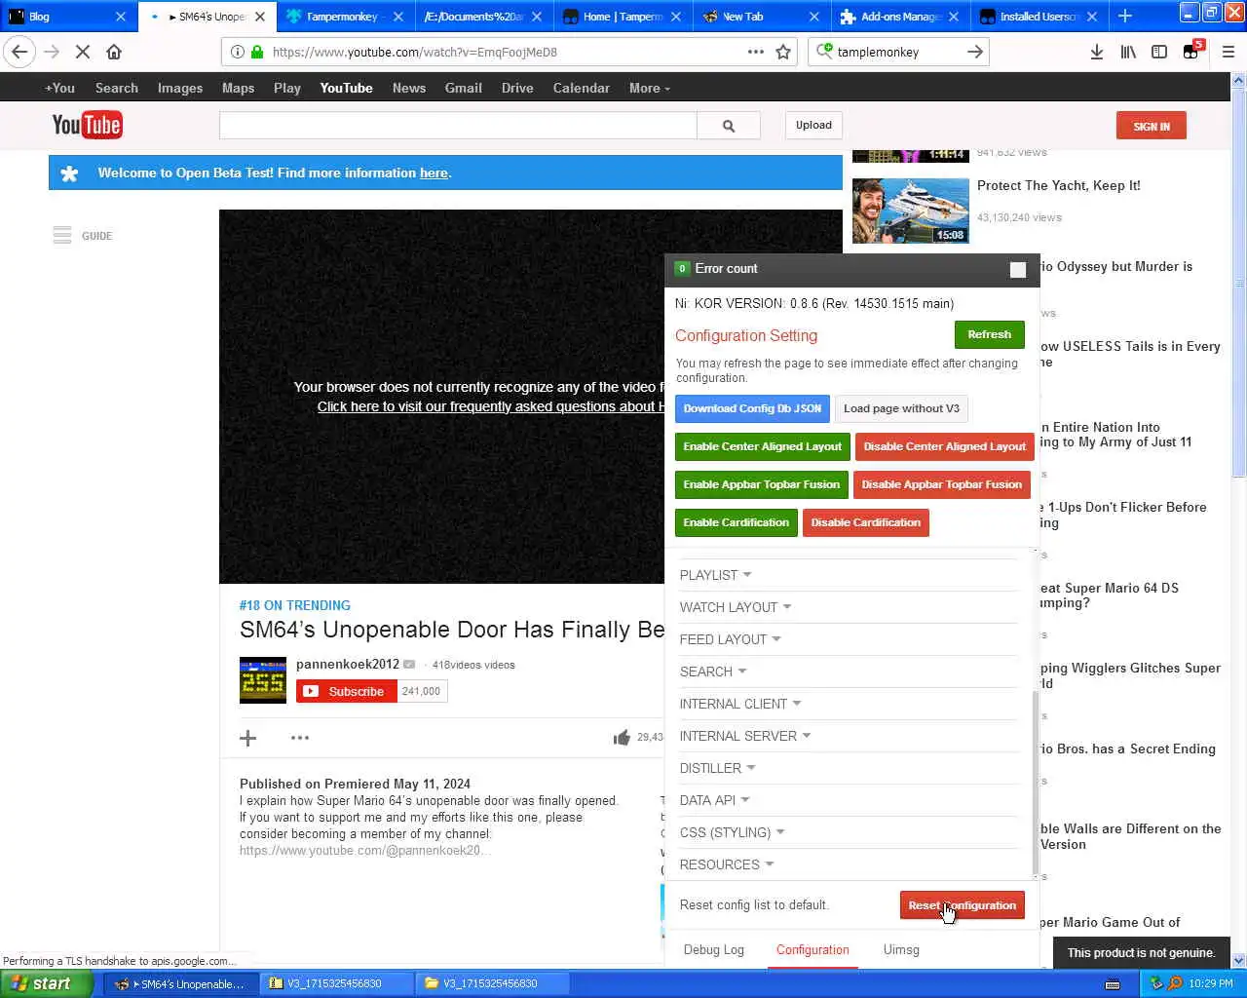Viewport: 1247px width, 998px height.
Task: Enable Cardification
Action: click(x=736, y=522)
